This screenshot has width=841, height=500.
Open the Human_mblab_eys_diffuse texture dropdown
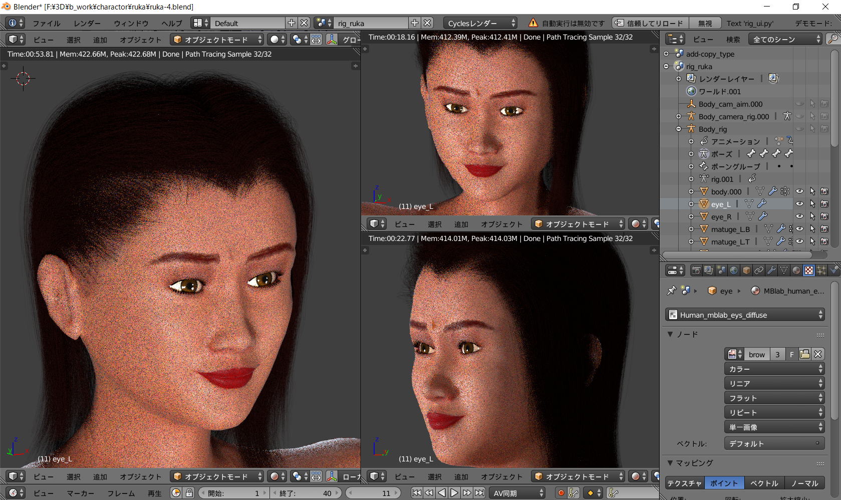745,315
